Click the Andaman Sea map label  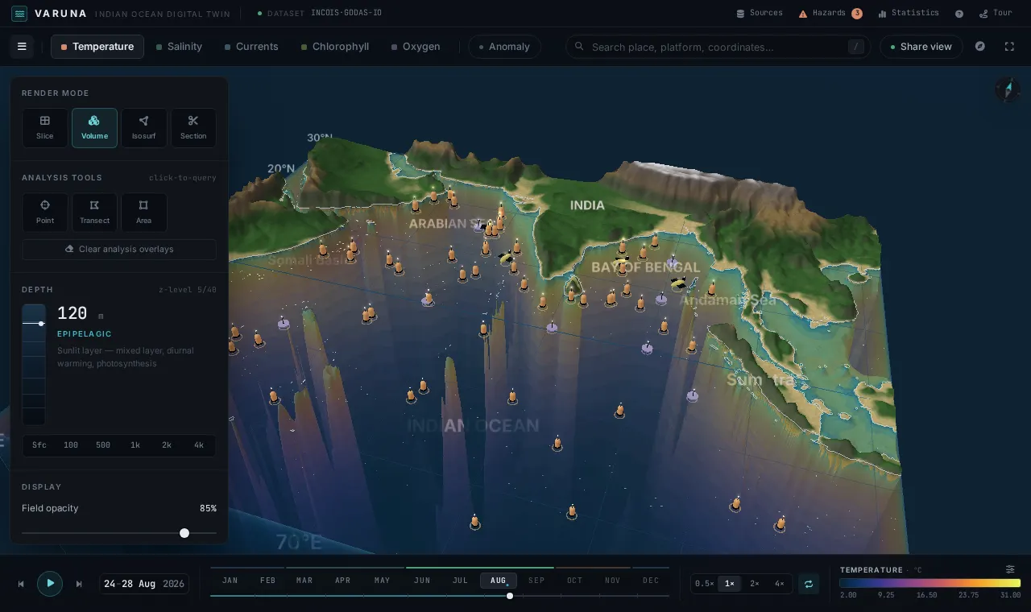click(728, 300)
